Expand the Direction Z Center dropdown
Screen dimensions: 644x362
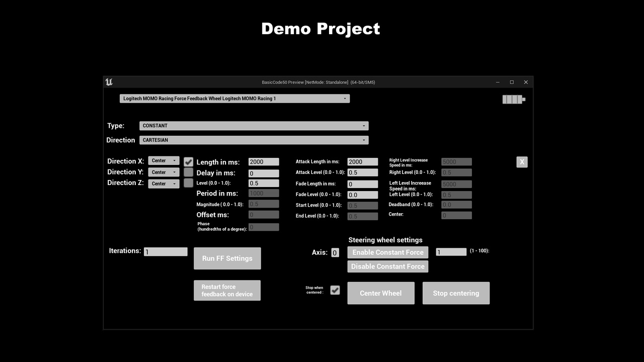click(x=164, y=183)
